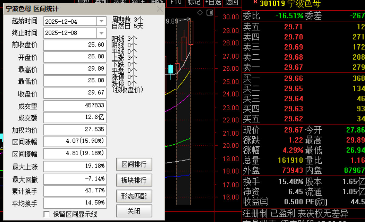Select the 区间振幅 value 4.81(19.18%)
This screenshot has height=222, width=365.
tap(75, 154)
